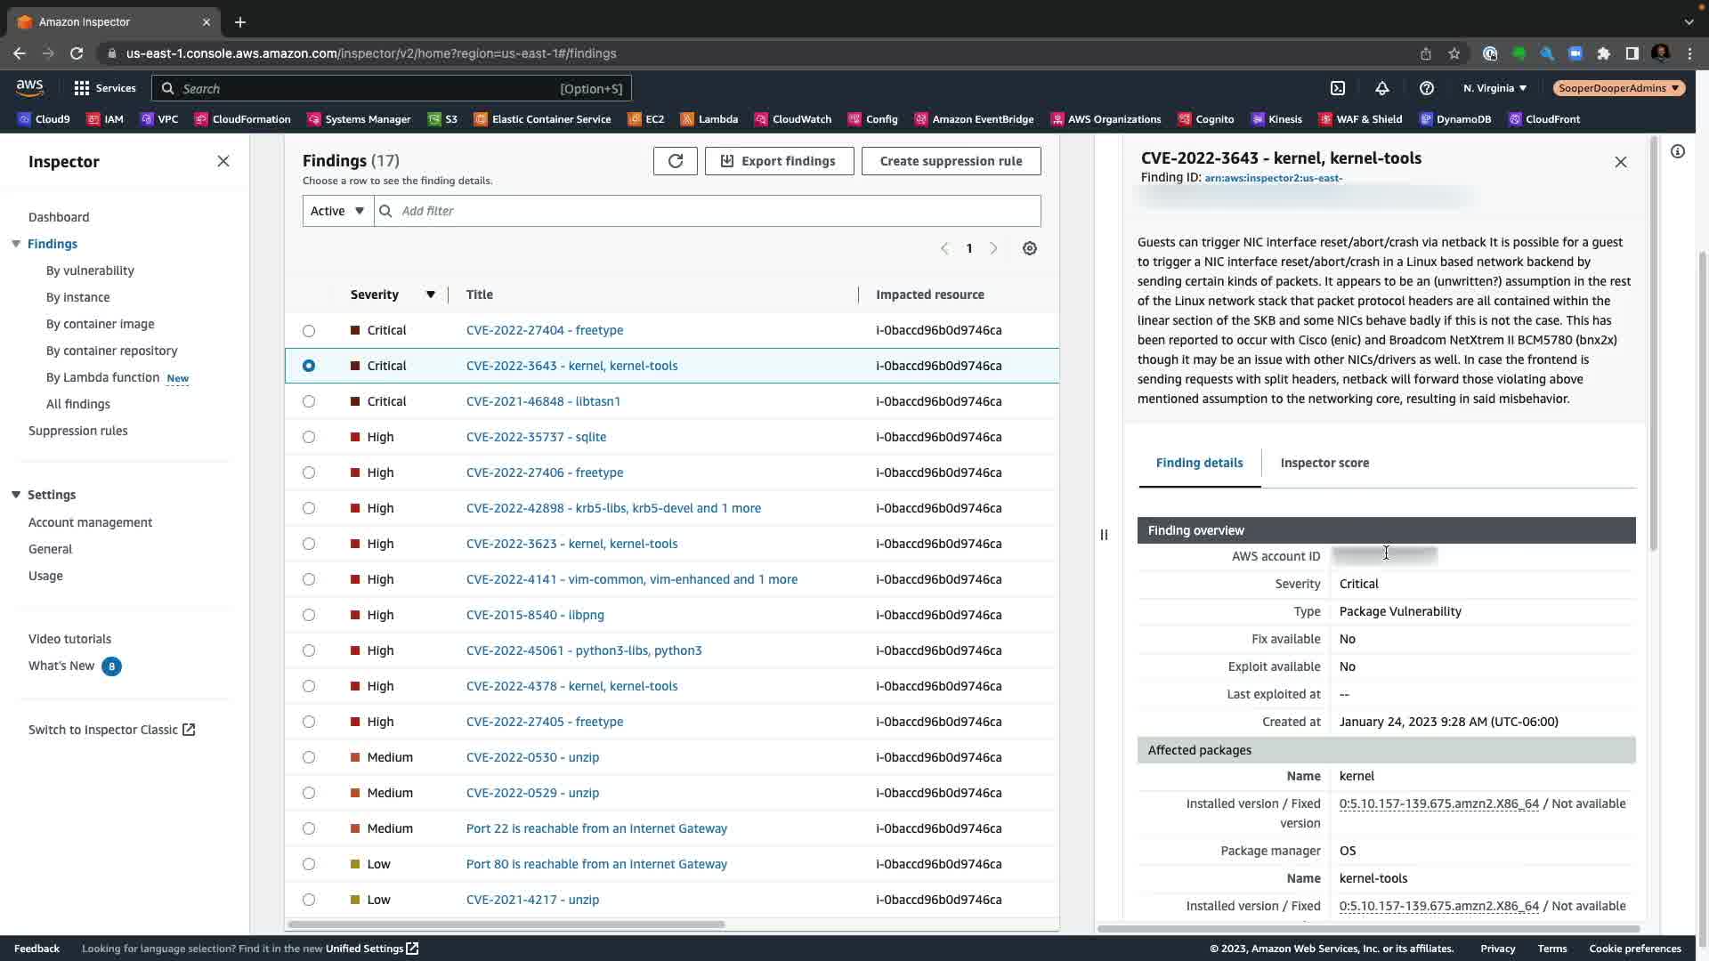Screen dimensions: 1709x961
Task: Open the Active findings status dropdown
Action: (337, 211)
